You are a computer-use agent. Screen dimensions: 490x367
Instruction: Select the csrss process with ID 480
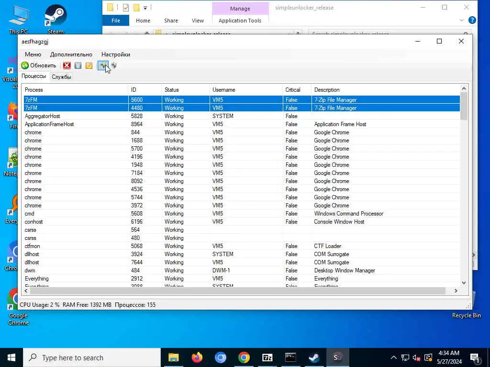click(242, 238)
